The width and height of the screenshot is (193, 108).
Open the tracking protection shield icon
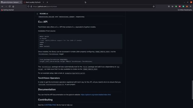coord(28,6)
